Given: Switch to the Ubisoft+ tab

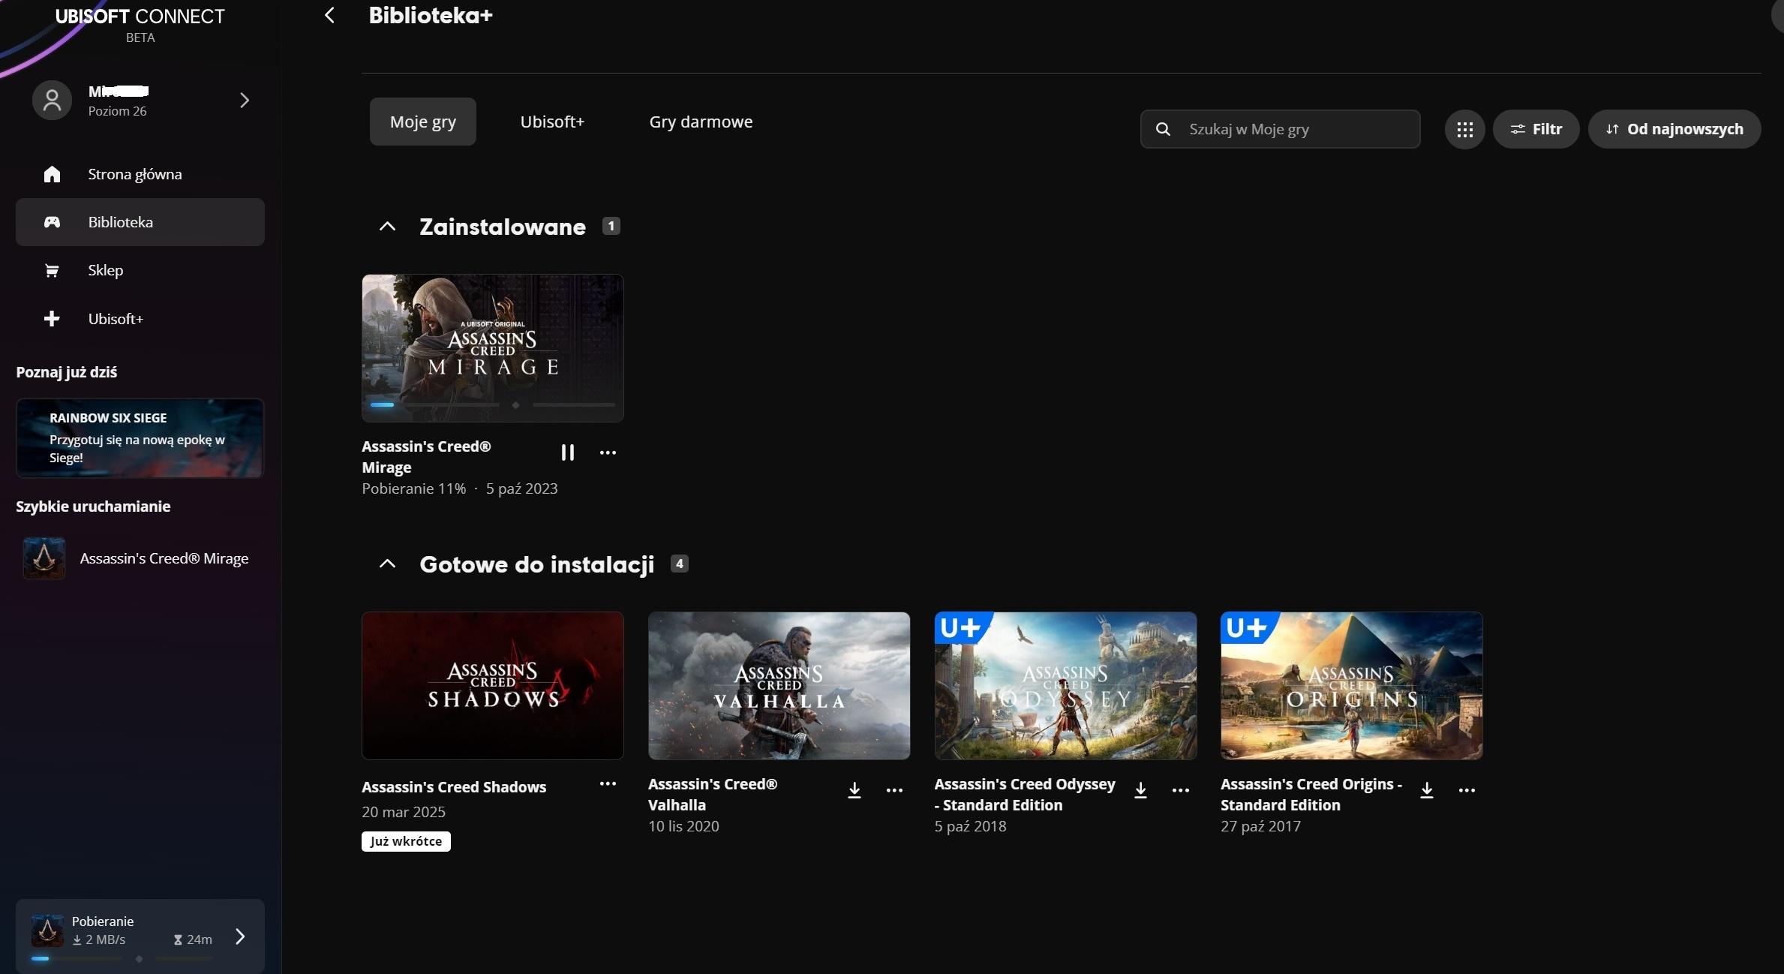Looking at the screenshot, I should (x=552, y=122).
